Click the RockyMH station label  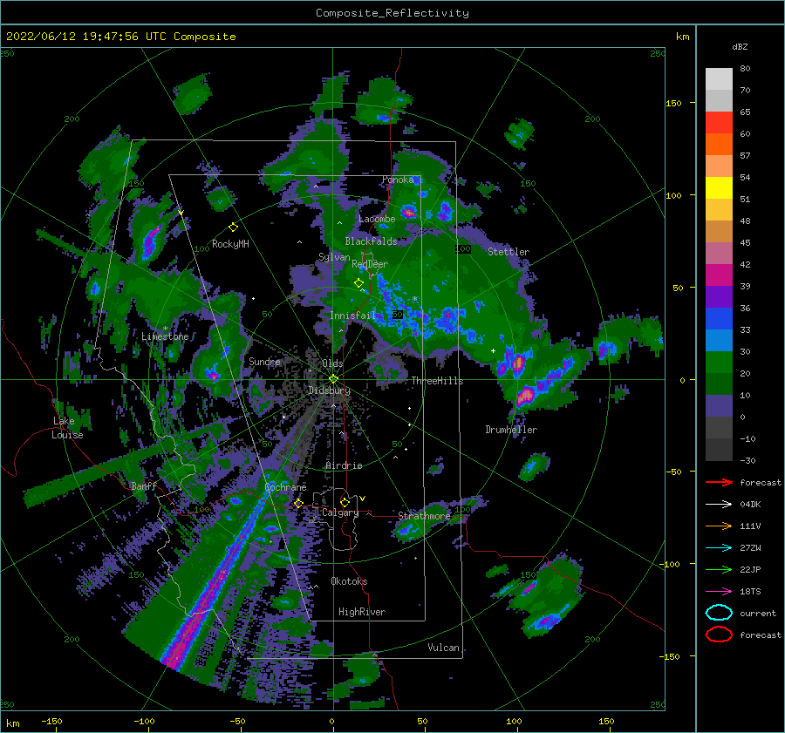230,244
